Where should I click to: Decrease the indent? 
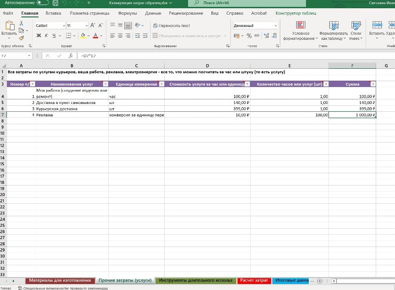[x=138, y=35]
